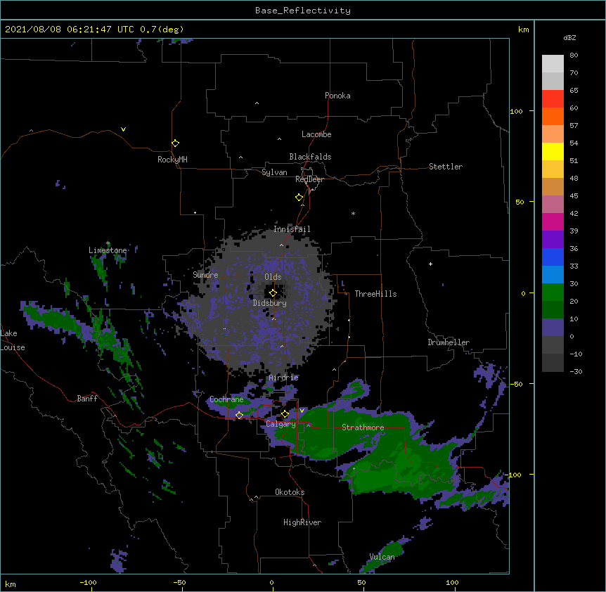
Task: Select the yellow V marker northeast of Calgary
Action: [x=302, y=410]
